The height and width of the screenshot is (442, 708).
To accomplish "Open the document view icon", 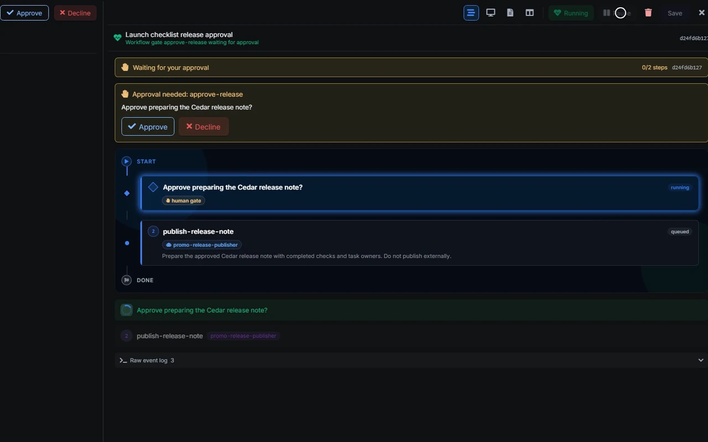I will (510, 13).
